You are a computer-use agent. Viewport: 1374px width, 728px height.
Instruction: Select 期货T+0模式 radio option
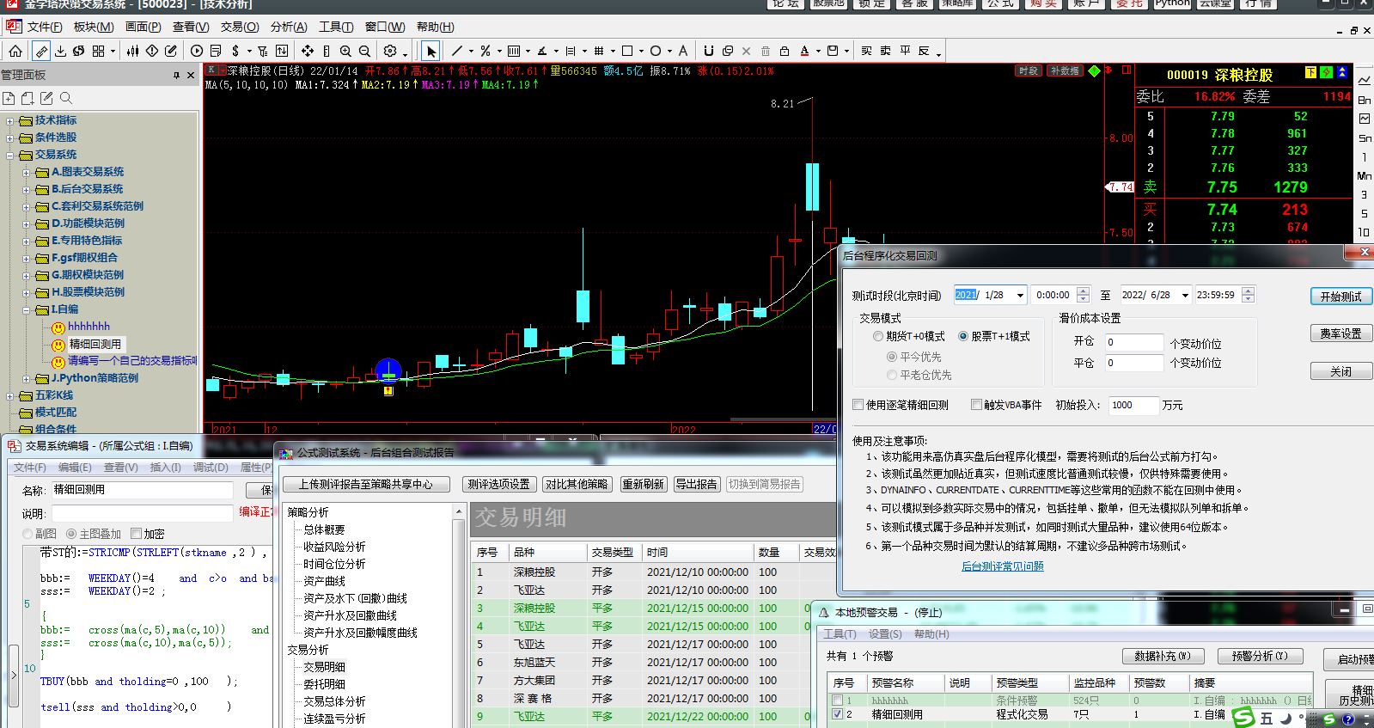878,336
